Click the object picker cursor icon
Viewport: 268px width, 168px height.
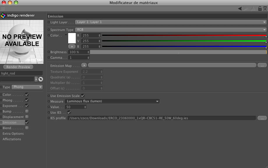(x=41, y=79)
